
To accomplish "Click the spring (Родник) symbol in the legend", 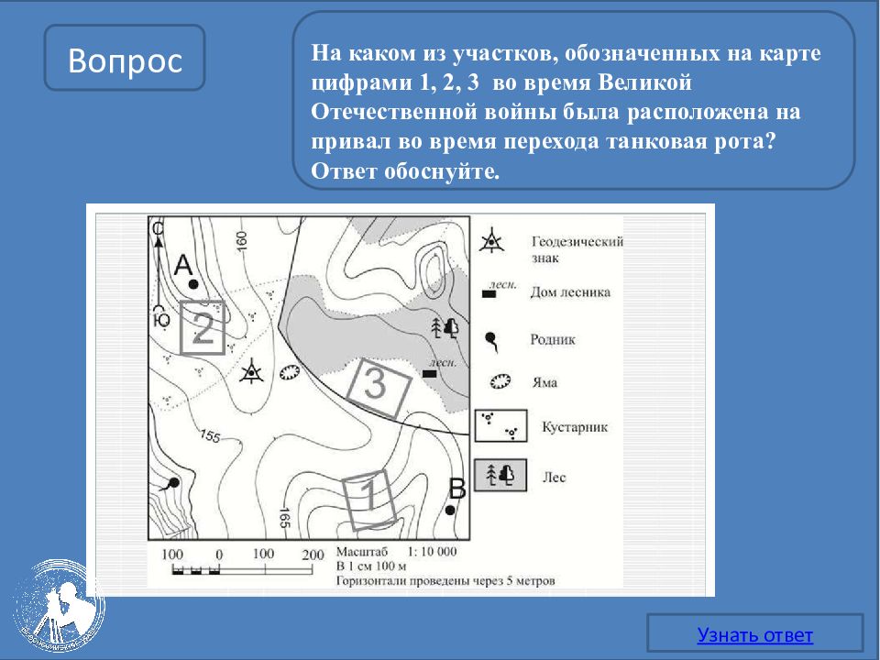I will tap(491, 342).
